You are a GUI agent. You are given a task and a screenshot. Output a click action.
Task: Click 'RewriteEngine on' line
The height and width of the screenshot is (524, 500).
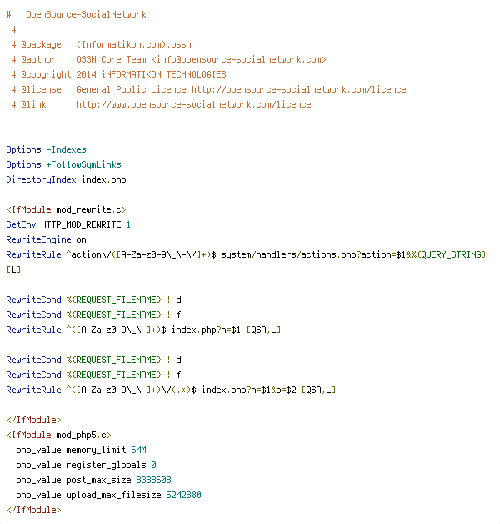pos(46,239)
